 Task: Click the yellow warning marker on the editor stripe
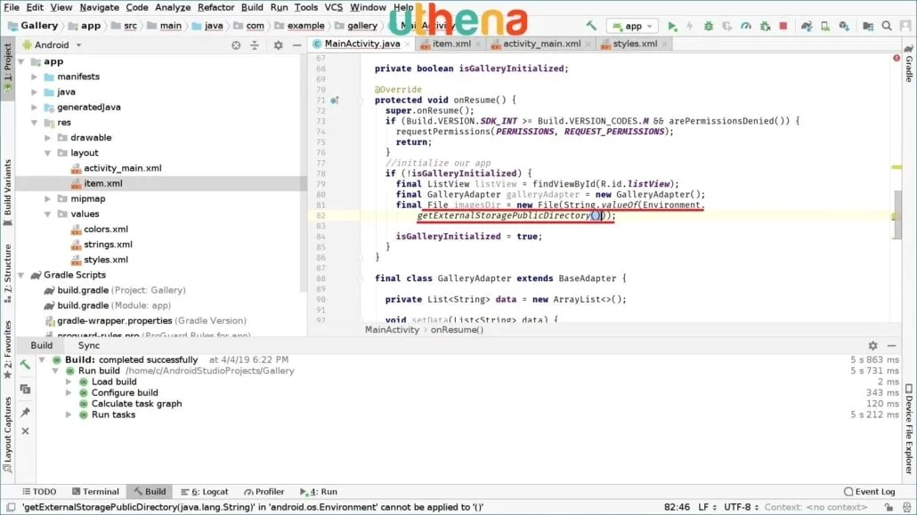tap(897, 167)
